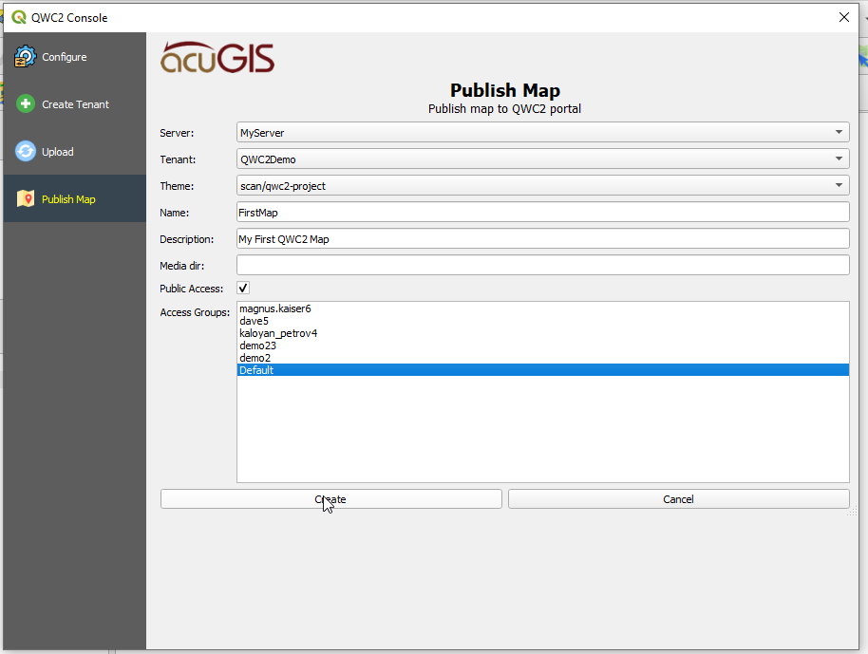Select demo23 access group entry
The image size is (868, 654).
click(x=257, y=346)
